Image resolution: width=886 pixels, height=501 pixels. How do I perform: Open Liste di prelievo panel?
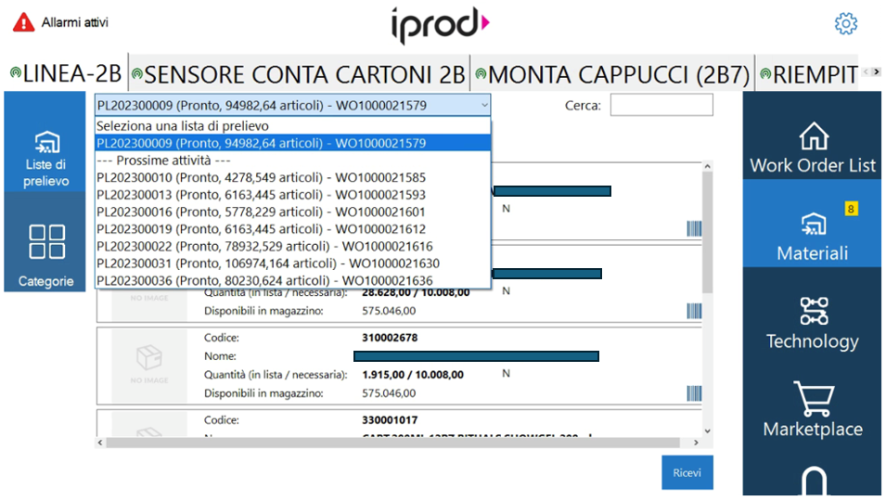coord(45,142)
